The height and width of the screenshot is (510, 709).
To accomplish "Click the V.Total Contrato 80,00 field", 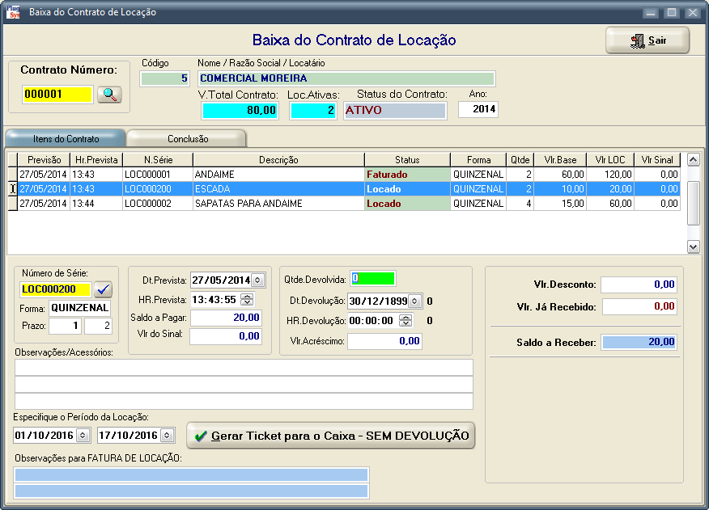I will (240, 110).
